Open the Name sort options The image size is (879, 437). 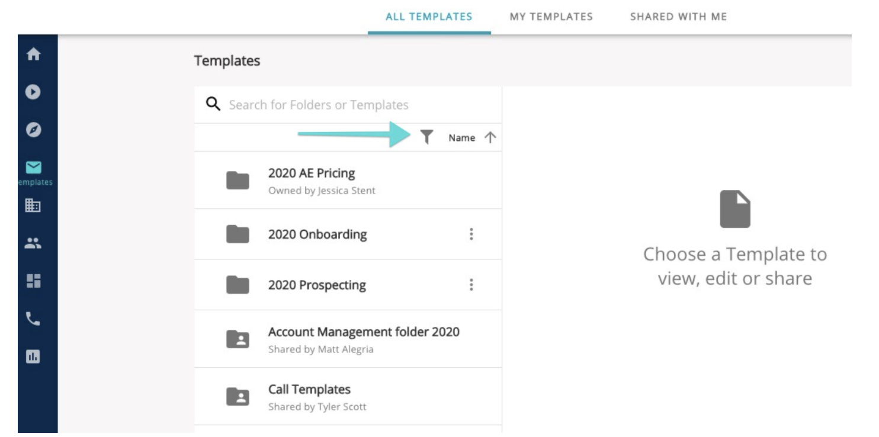pyautogui.click(x=461, y=138)
